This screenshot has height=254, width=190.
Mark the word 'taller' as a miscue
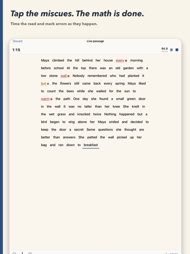(x=88, y=106)
